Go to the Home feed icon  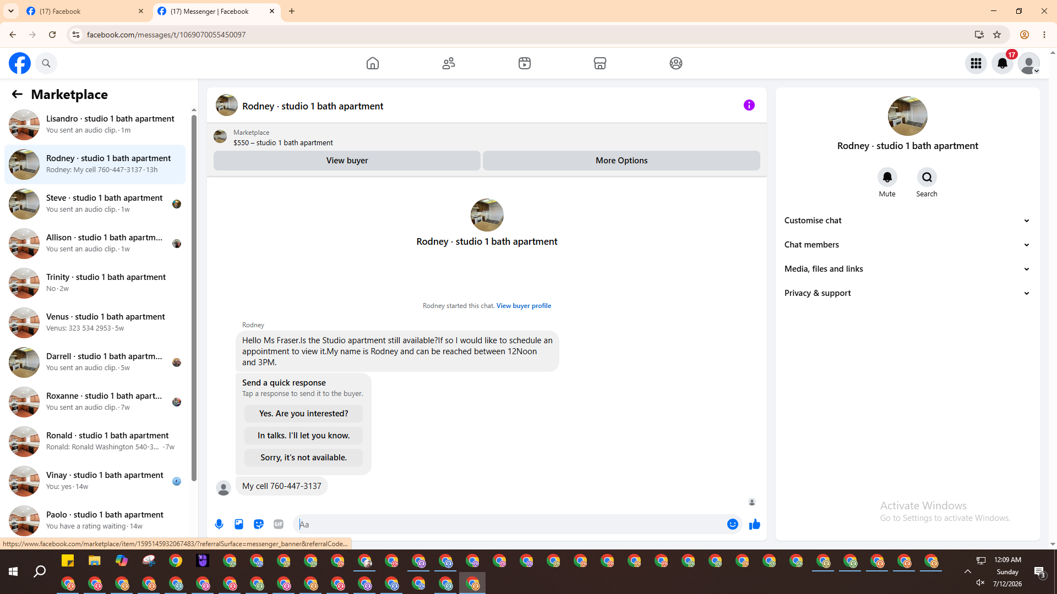(373, 63)
